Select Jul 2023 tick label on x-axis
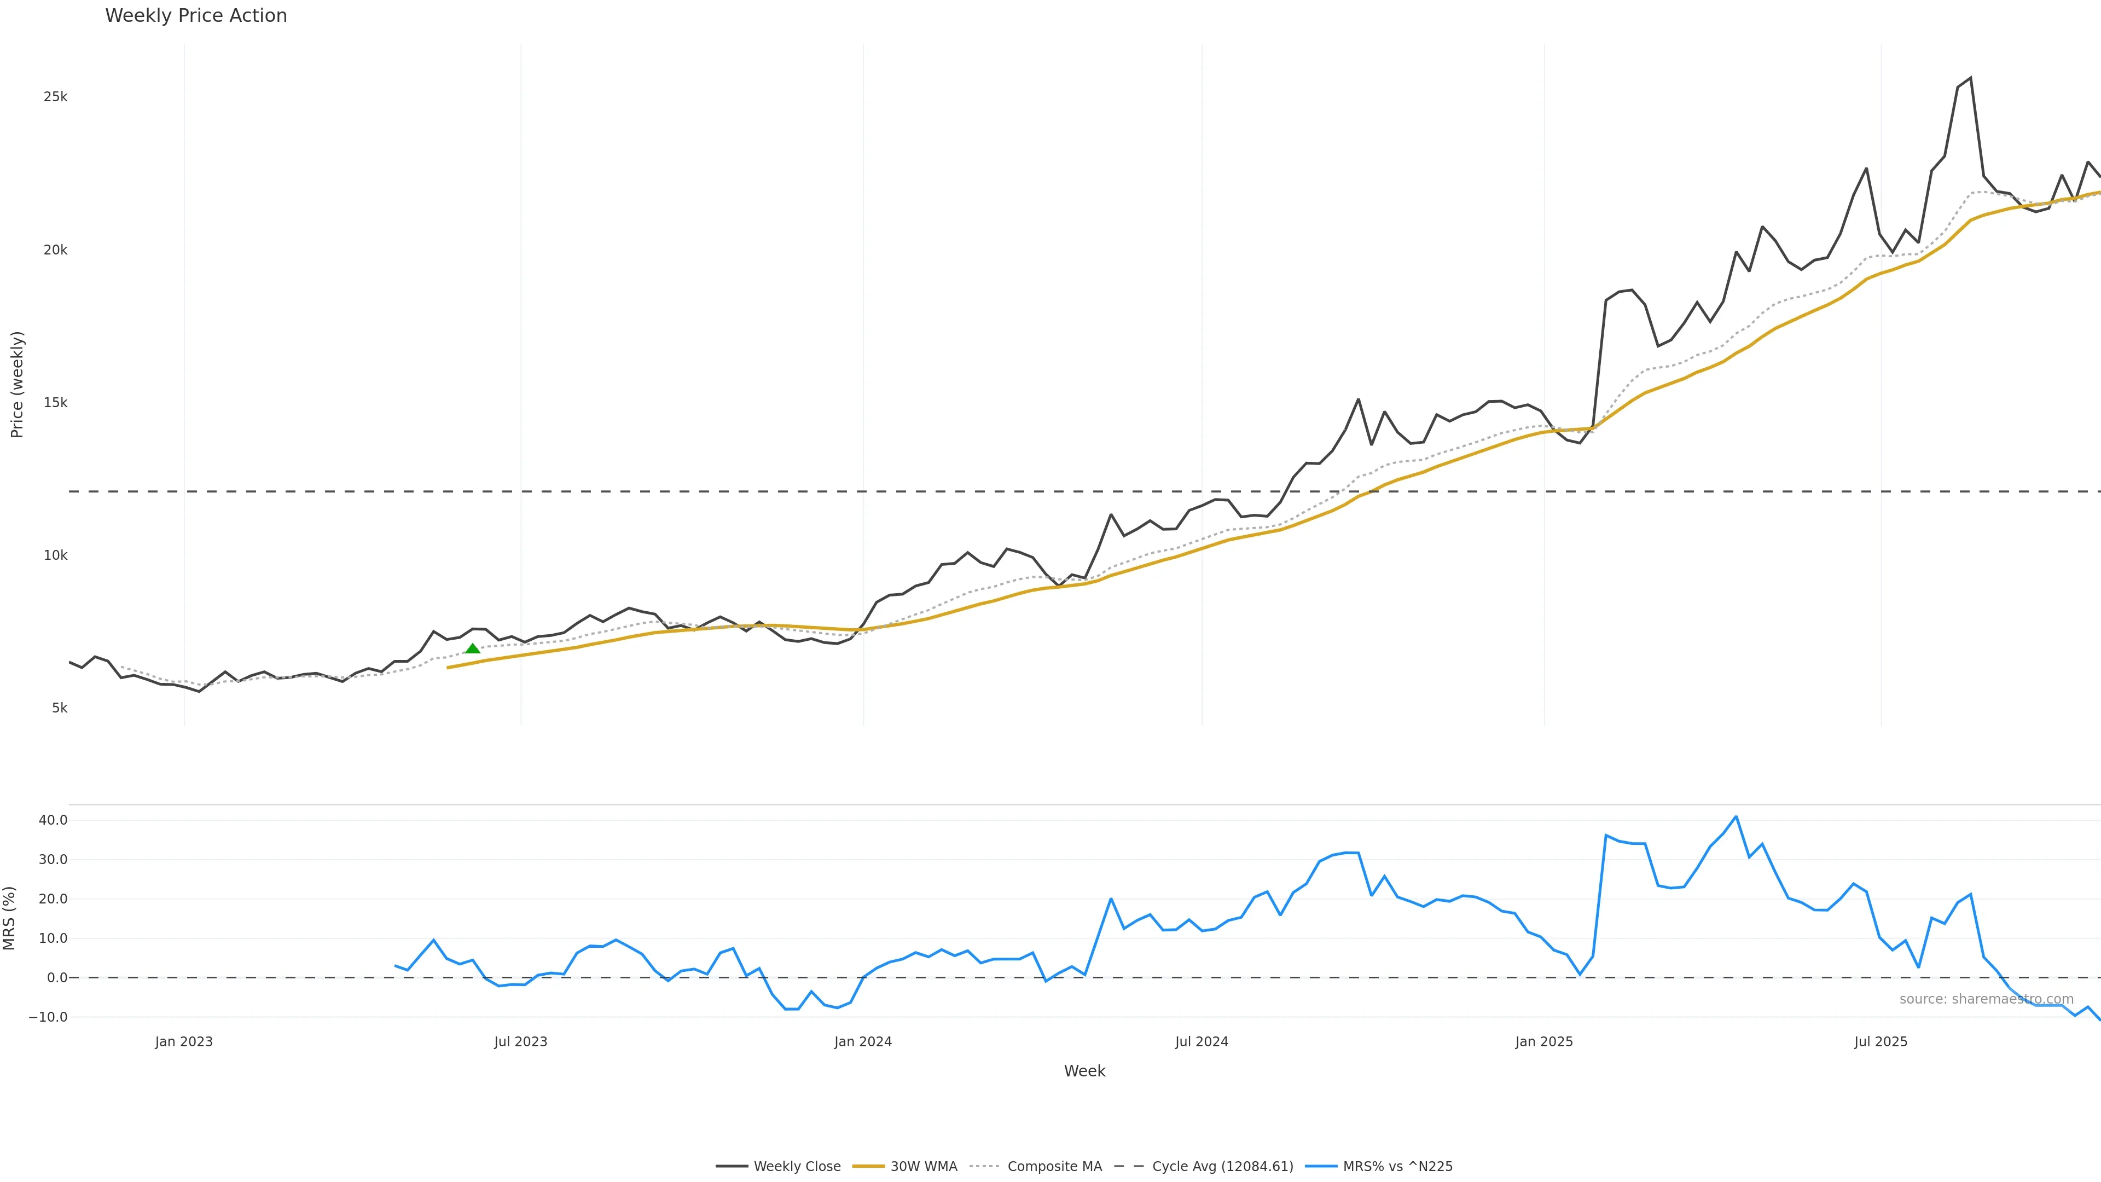The height and width of the screenshot is (1182, 2101). (520, 1042)
